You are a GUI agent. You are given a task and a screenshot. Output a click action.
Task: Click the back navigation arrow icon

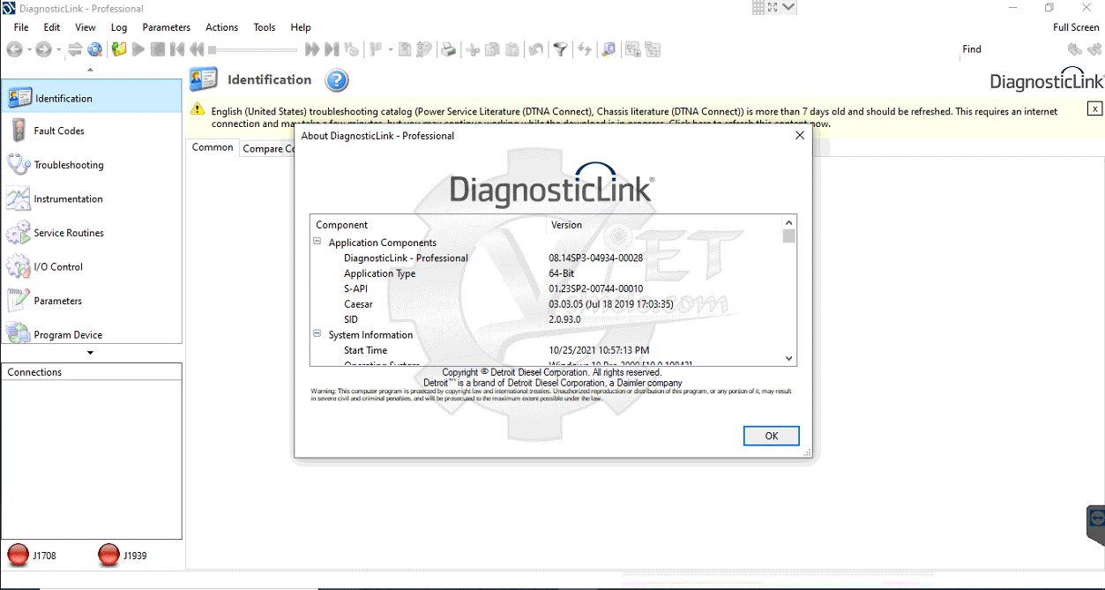14,49
